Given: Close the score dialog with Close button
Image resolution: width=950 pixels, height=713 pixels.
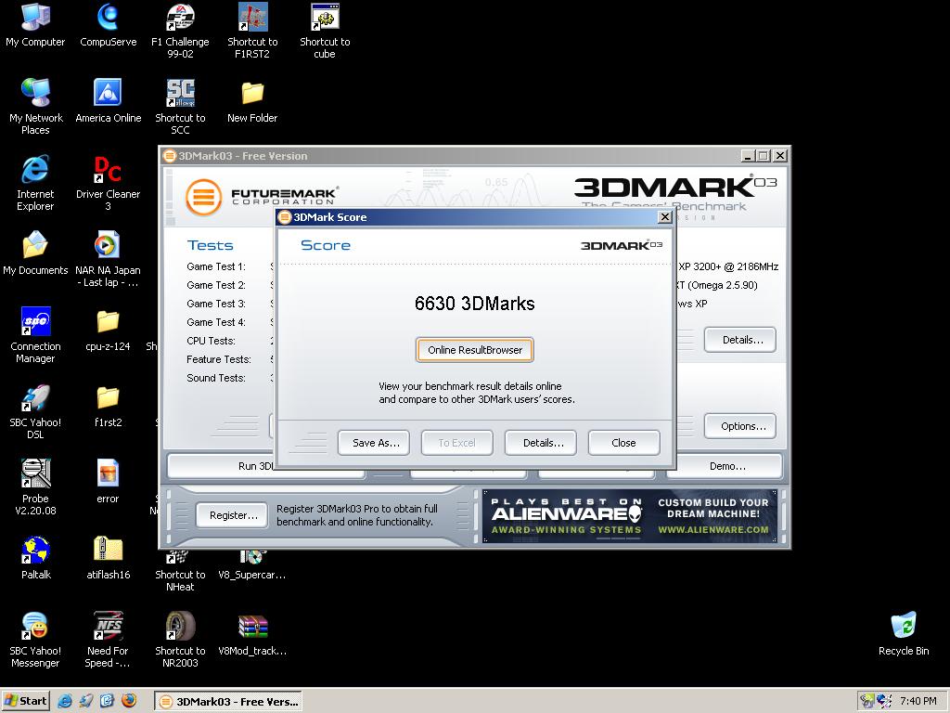Looking at the screenshot, I should (623, 443).
